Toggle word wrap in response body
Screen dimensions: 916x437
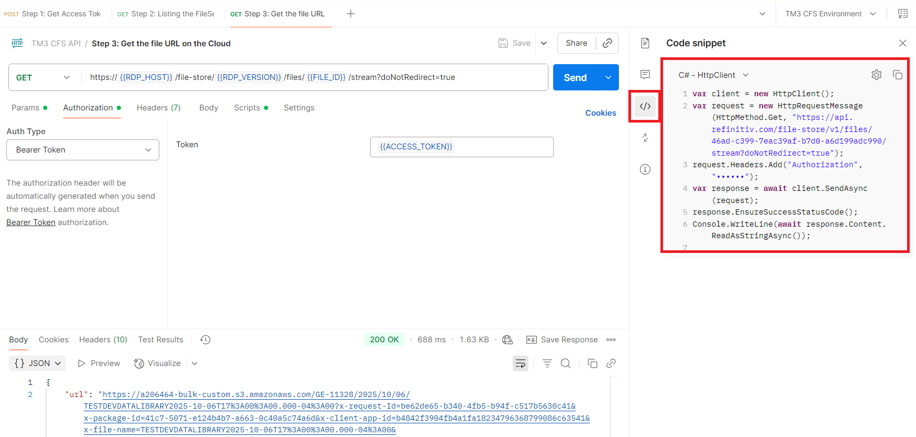coord(520,363)
